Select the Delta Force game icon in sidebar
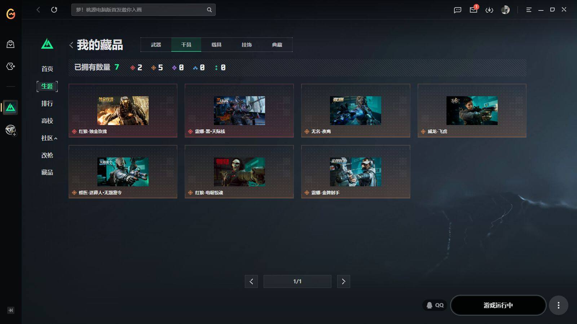The image size is (577, 324). pos(10,107)
